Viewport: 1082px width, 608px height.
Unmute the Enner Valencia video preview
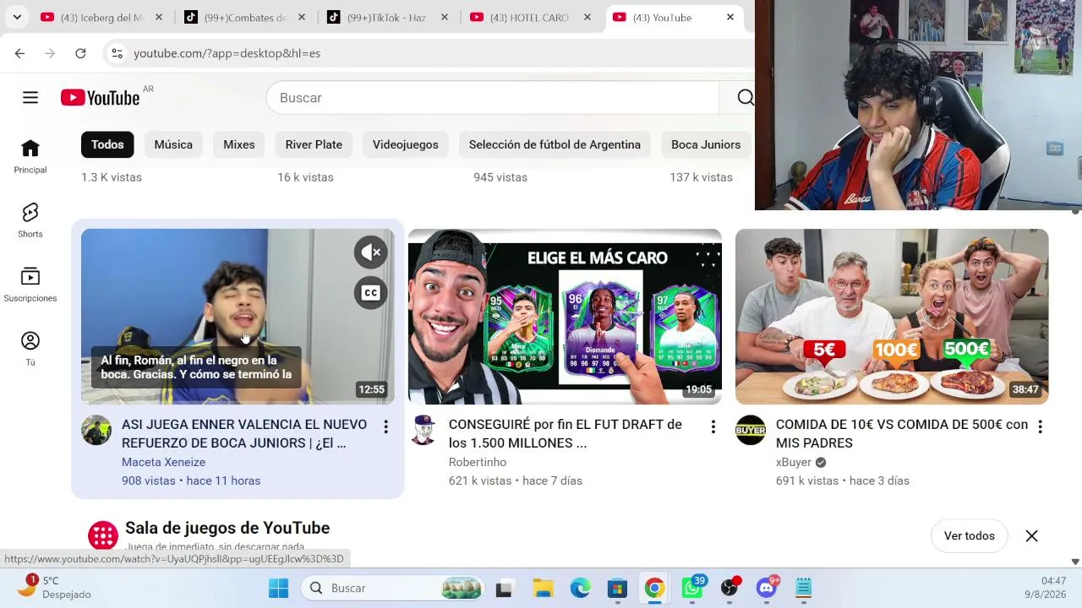(371, 252)
